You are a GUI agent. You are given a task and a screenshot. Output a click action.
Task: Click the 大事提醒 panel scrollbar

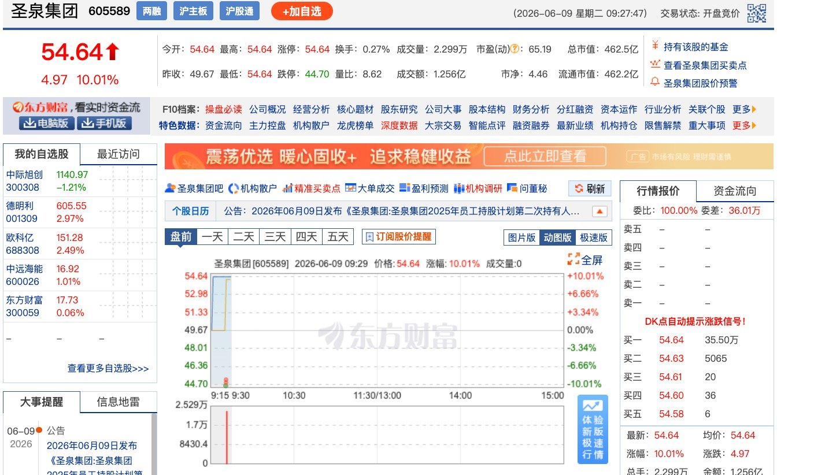click(x=154, y=444)
